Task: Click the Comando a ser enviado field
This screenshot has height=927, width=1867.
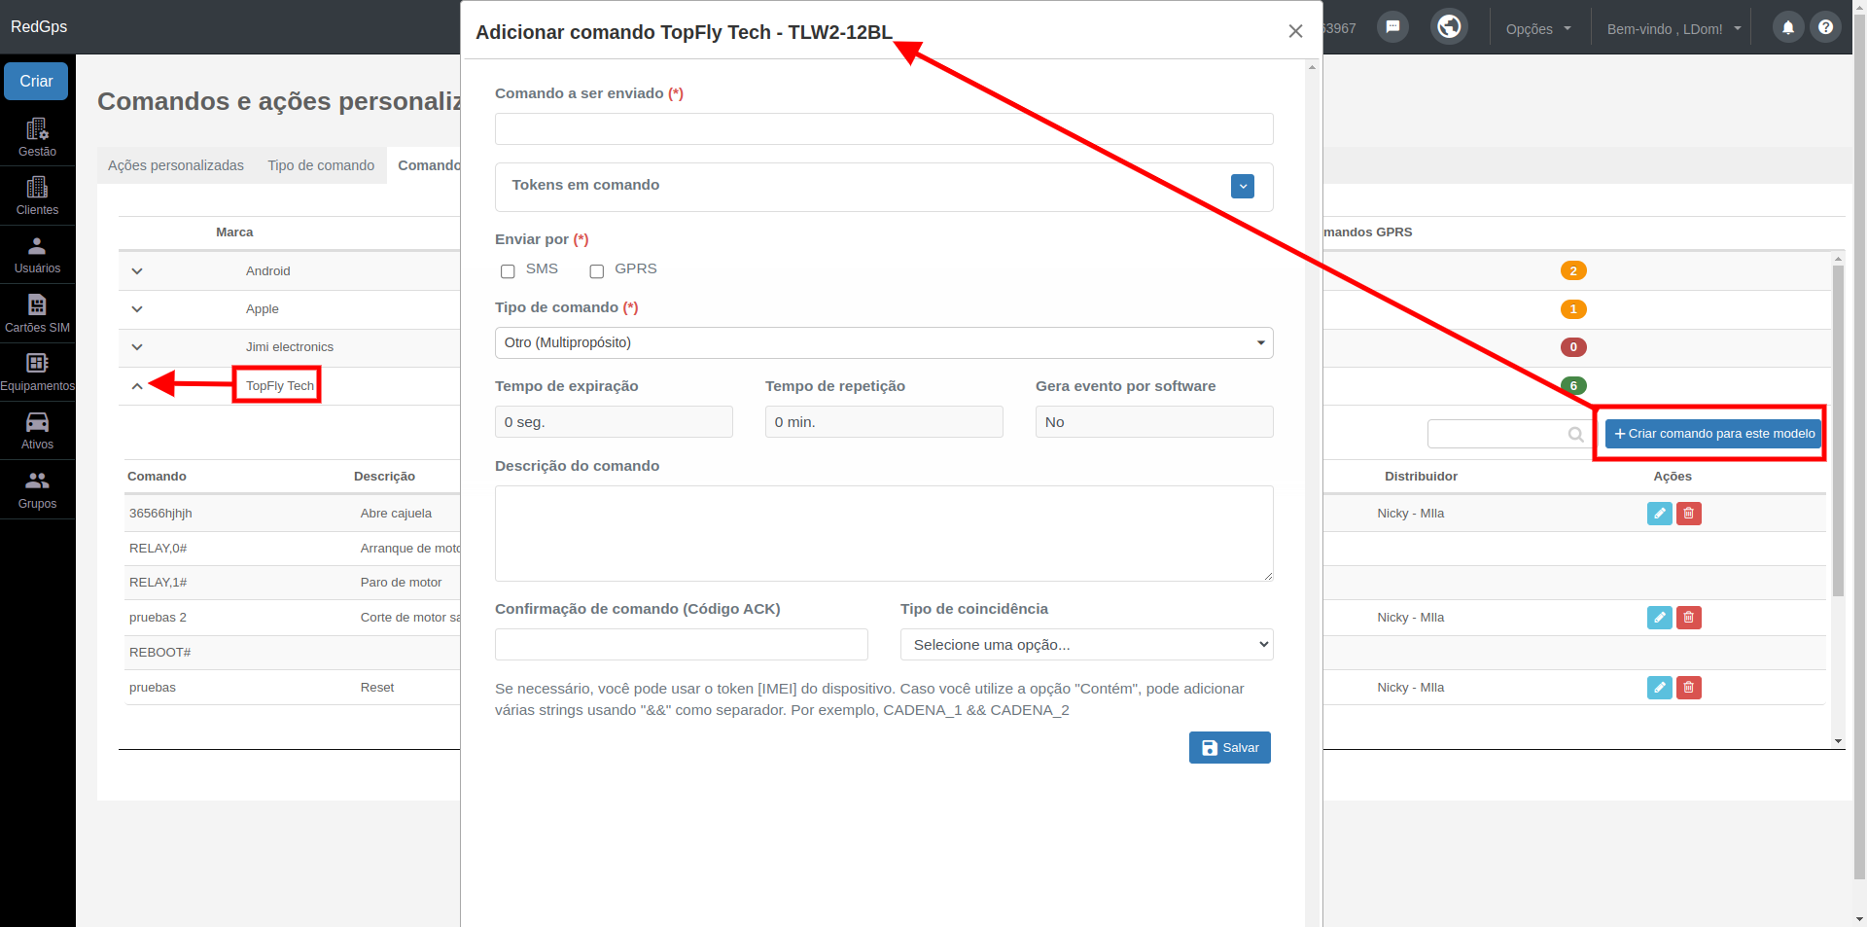Action: (x=884, y=129)
